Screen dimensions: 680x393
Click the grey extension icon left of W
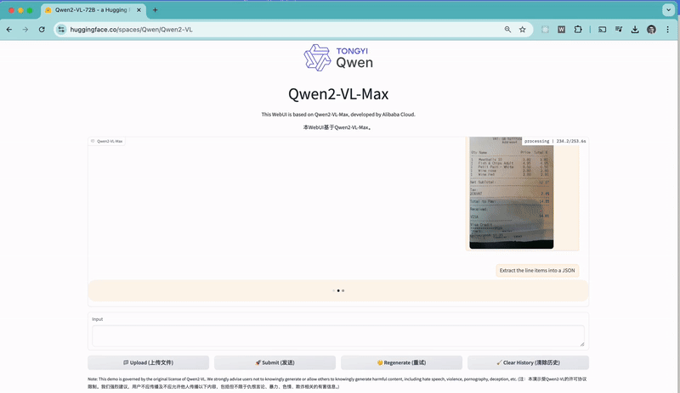545,30
